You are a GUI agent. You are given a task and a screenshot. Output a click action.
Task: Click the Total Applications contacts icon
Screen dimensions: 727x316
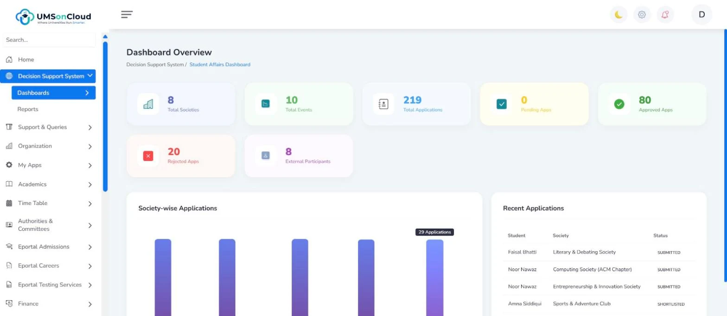383,104
